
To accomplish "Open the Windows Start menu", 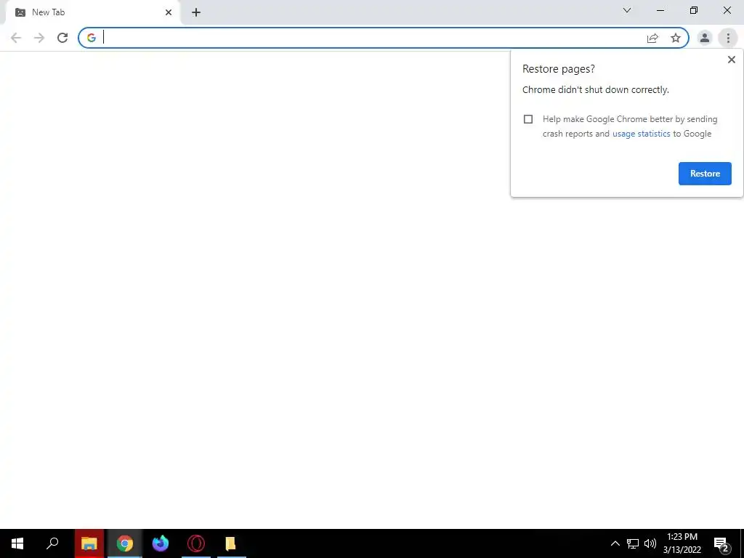I will pyautogui.click(x=17, y=543).
